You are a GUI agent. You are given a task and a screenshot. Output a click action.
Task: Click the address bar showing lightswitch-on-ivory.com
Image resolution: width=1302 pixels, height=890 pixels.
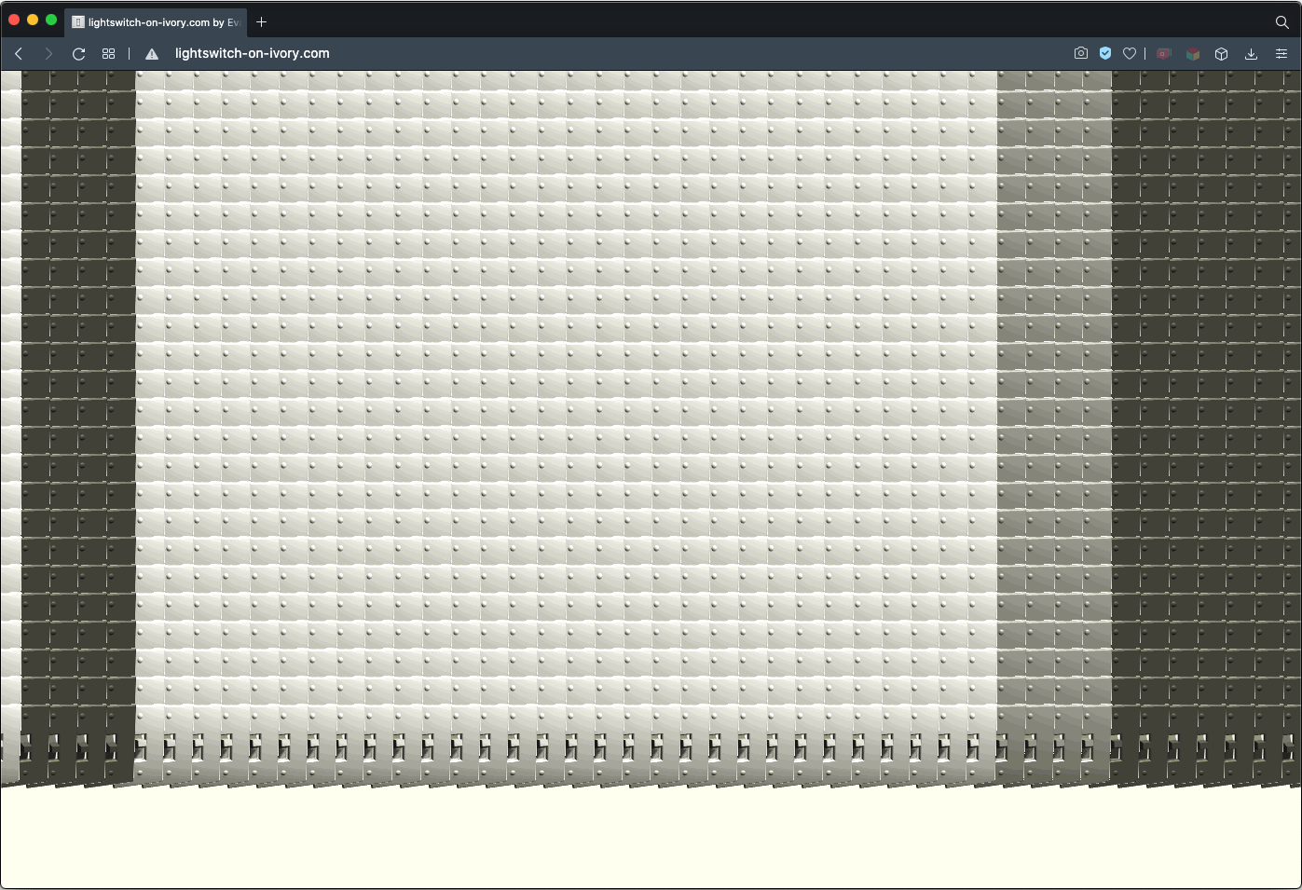253,53
